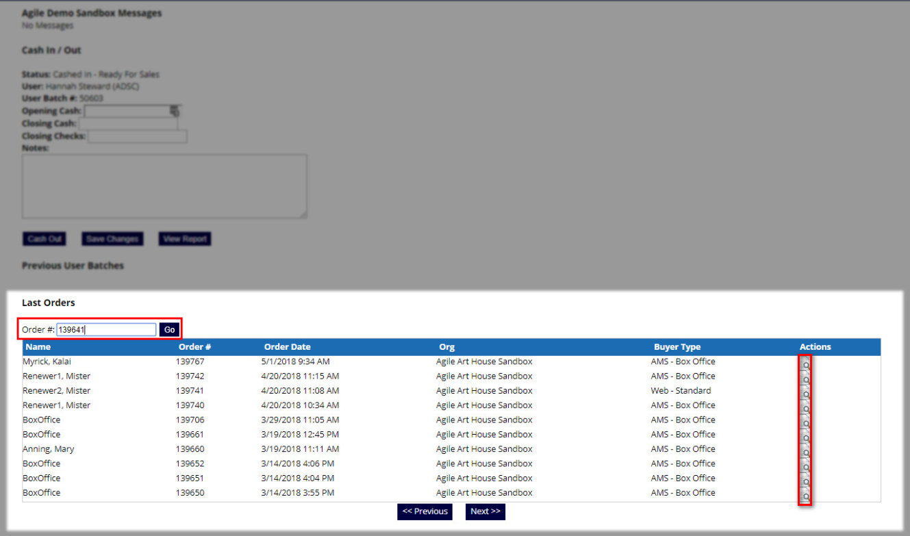Click the Name column header

coord(38,347)
